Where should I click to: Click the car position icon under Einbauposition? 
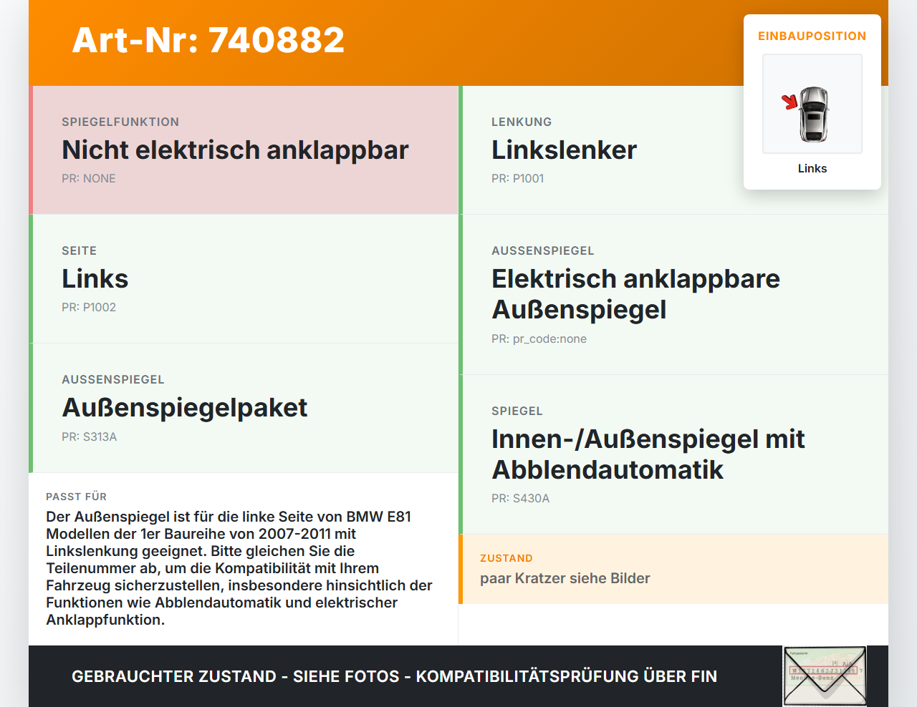click(812, 104)
